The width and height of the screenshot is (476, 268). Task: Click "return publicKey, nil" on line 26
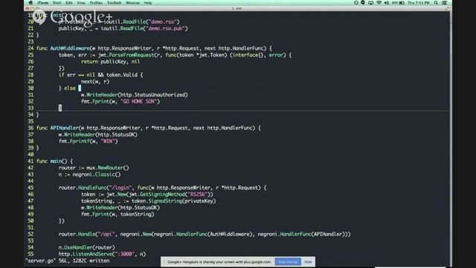pyautogui.click(x=110, y=62)
